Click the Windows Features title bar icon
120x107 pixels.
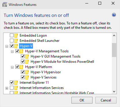point(5,5)
